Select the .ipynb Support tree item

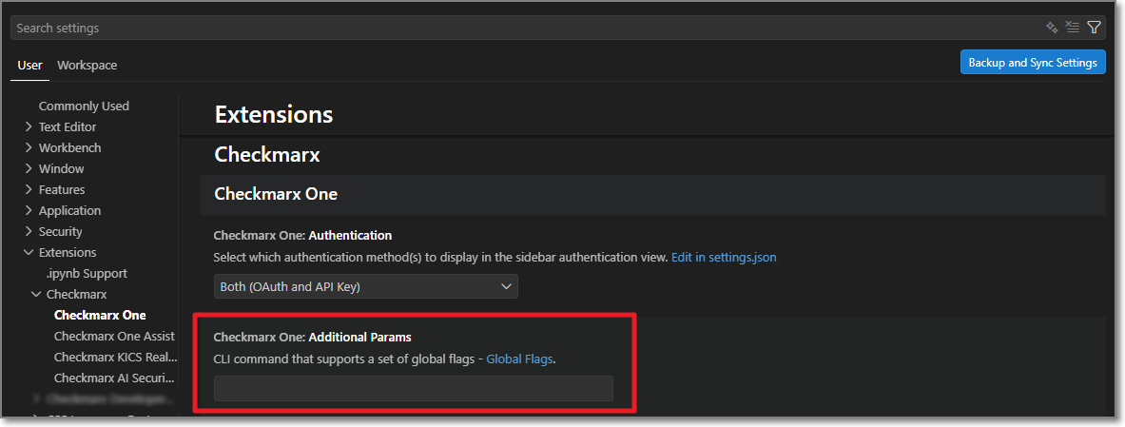pyautogui.click(x=87, y=273)
